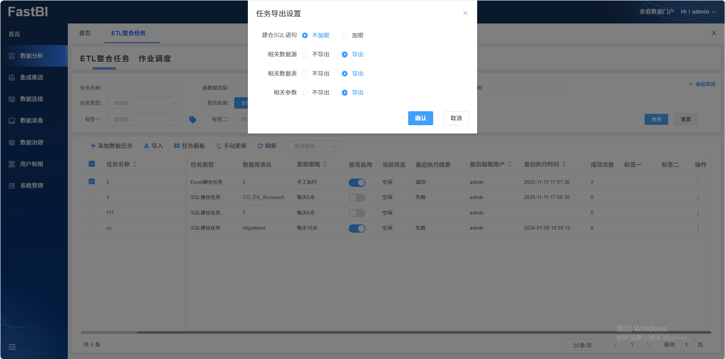This screenshot has height=359, width=725.
Task: Switch to the 作业调度 tab
Action: [x=155, y=59]
